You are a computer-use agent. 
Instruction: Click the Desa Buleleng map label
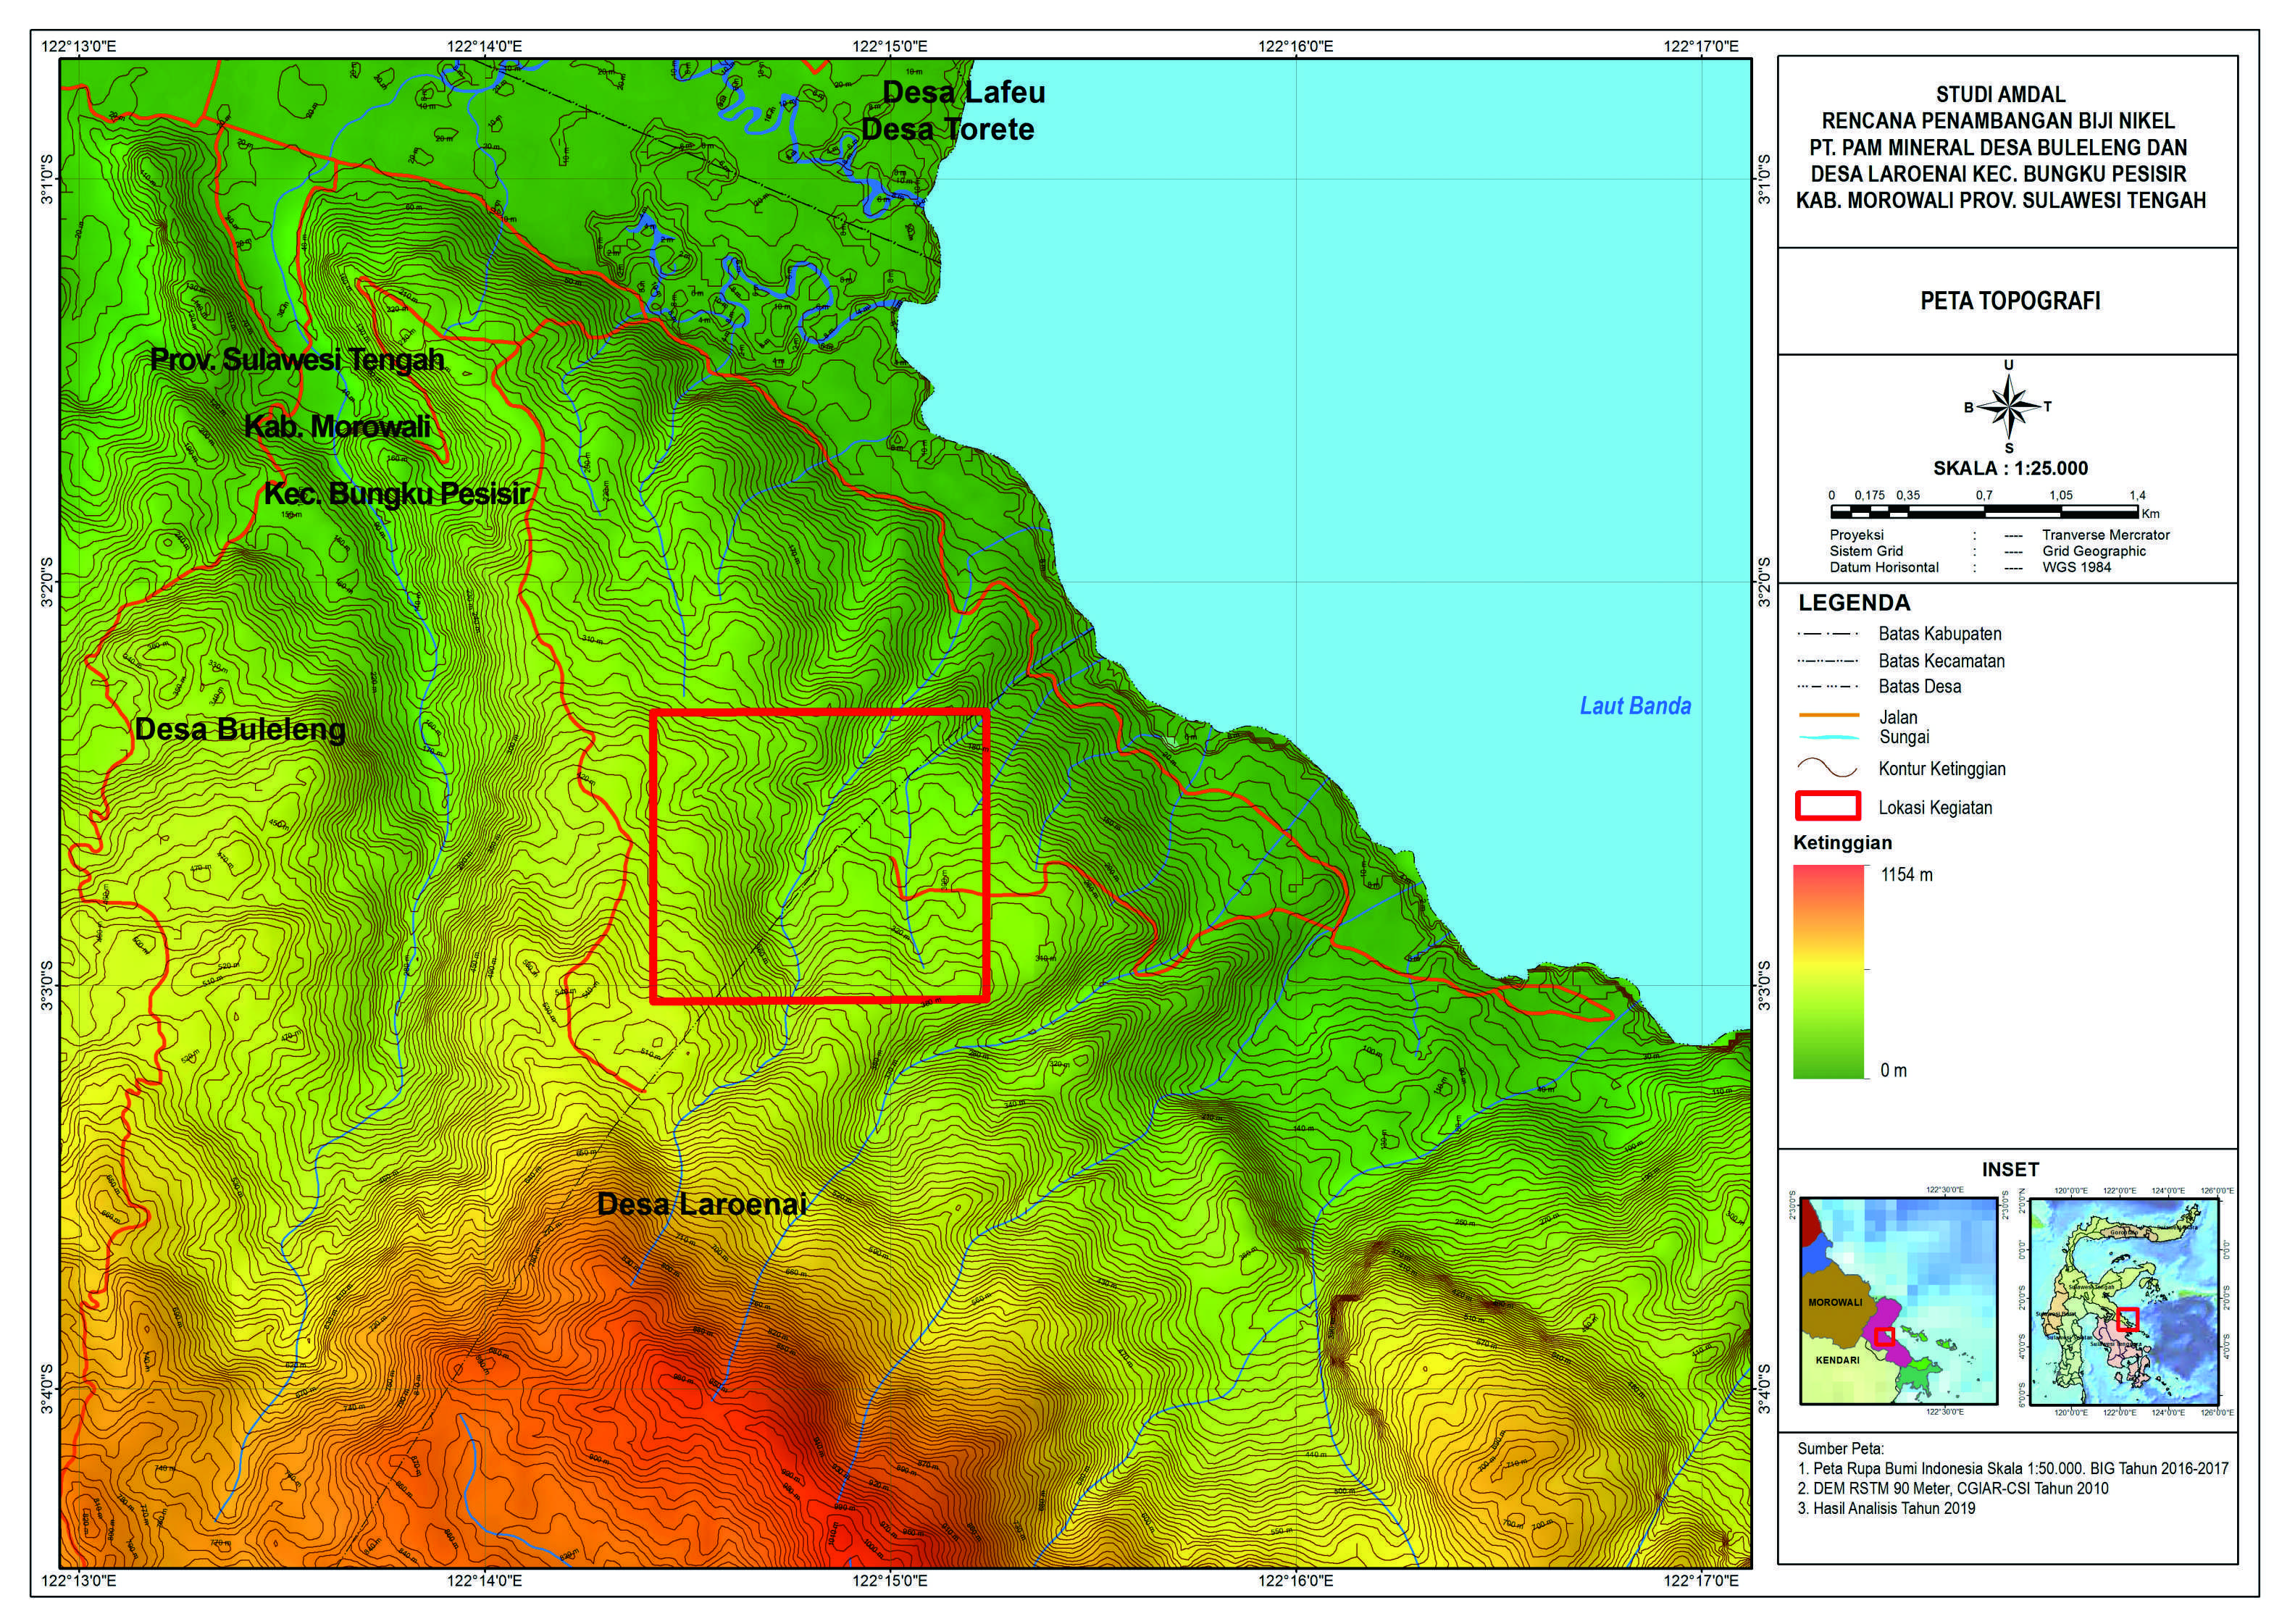pyautogui.click(x=240, y=730)
